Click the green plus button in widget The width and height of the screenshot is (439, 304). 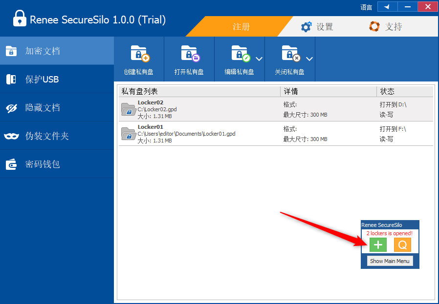pyautogui.click(x=378, y=245)
